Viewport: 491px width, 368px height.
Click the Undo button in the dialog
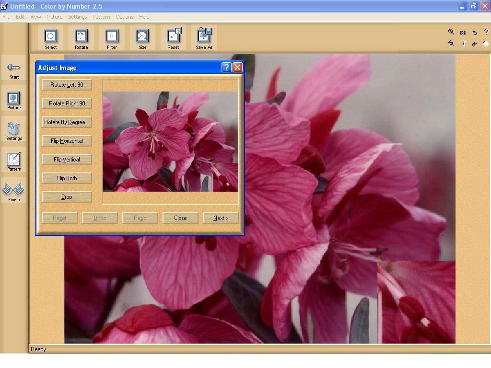coord(100,218)
